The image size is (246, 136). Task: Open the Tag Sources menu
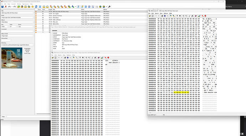pos(25,4)
